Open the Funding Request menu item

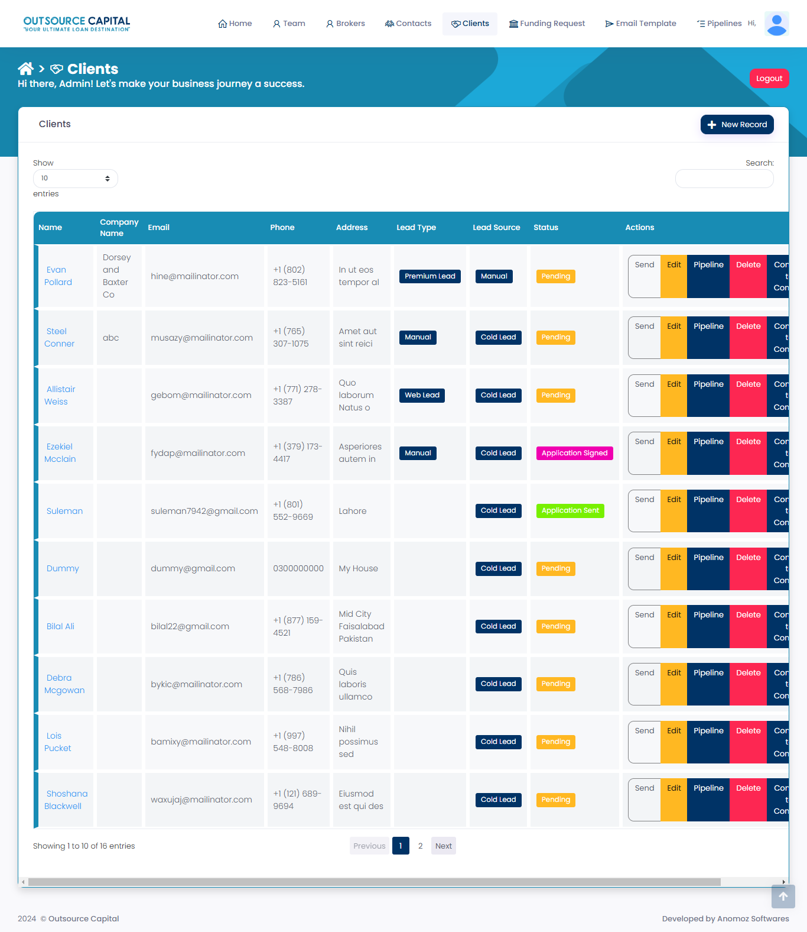pyautogui.click(x=546, y=24)
